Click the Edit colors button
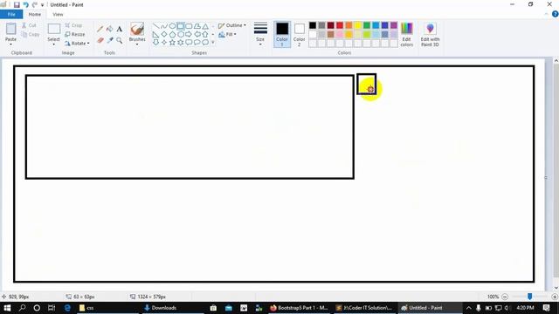559x314 pixels. pyautogui.click(x=407, y=34)
